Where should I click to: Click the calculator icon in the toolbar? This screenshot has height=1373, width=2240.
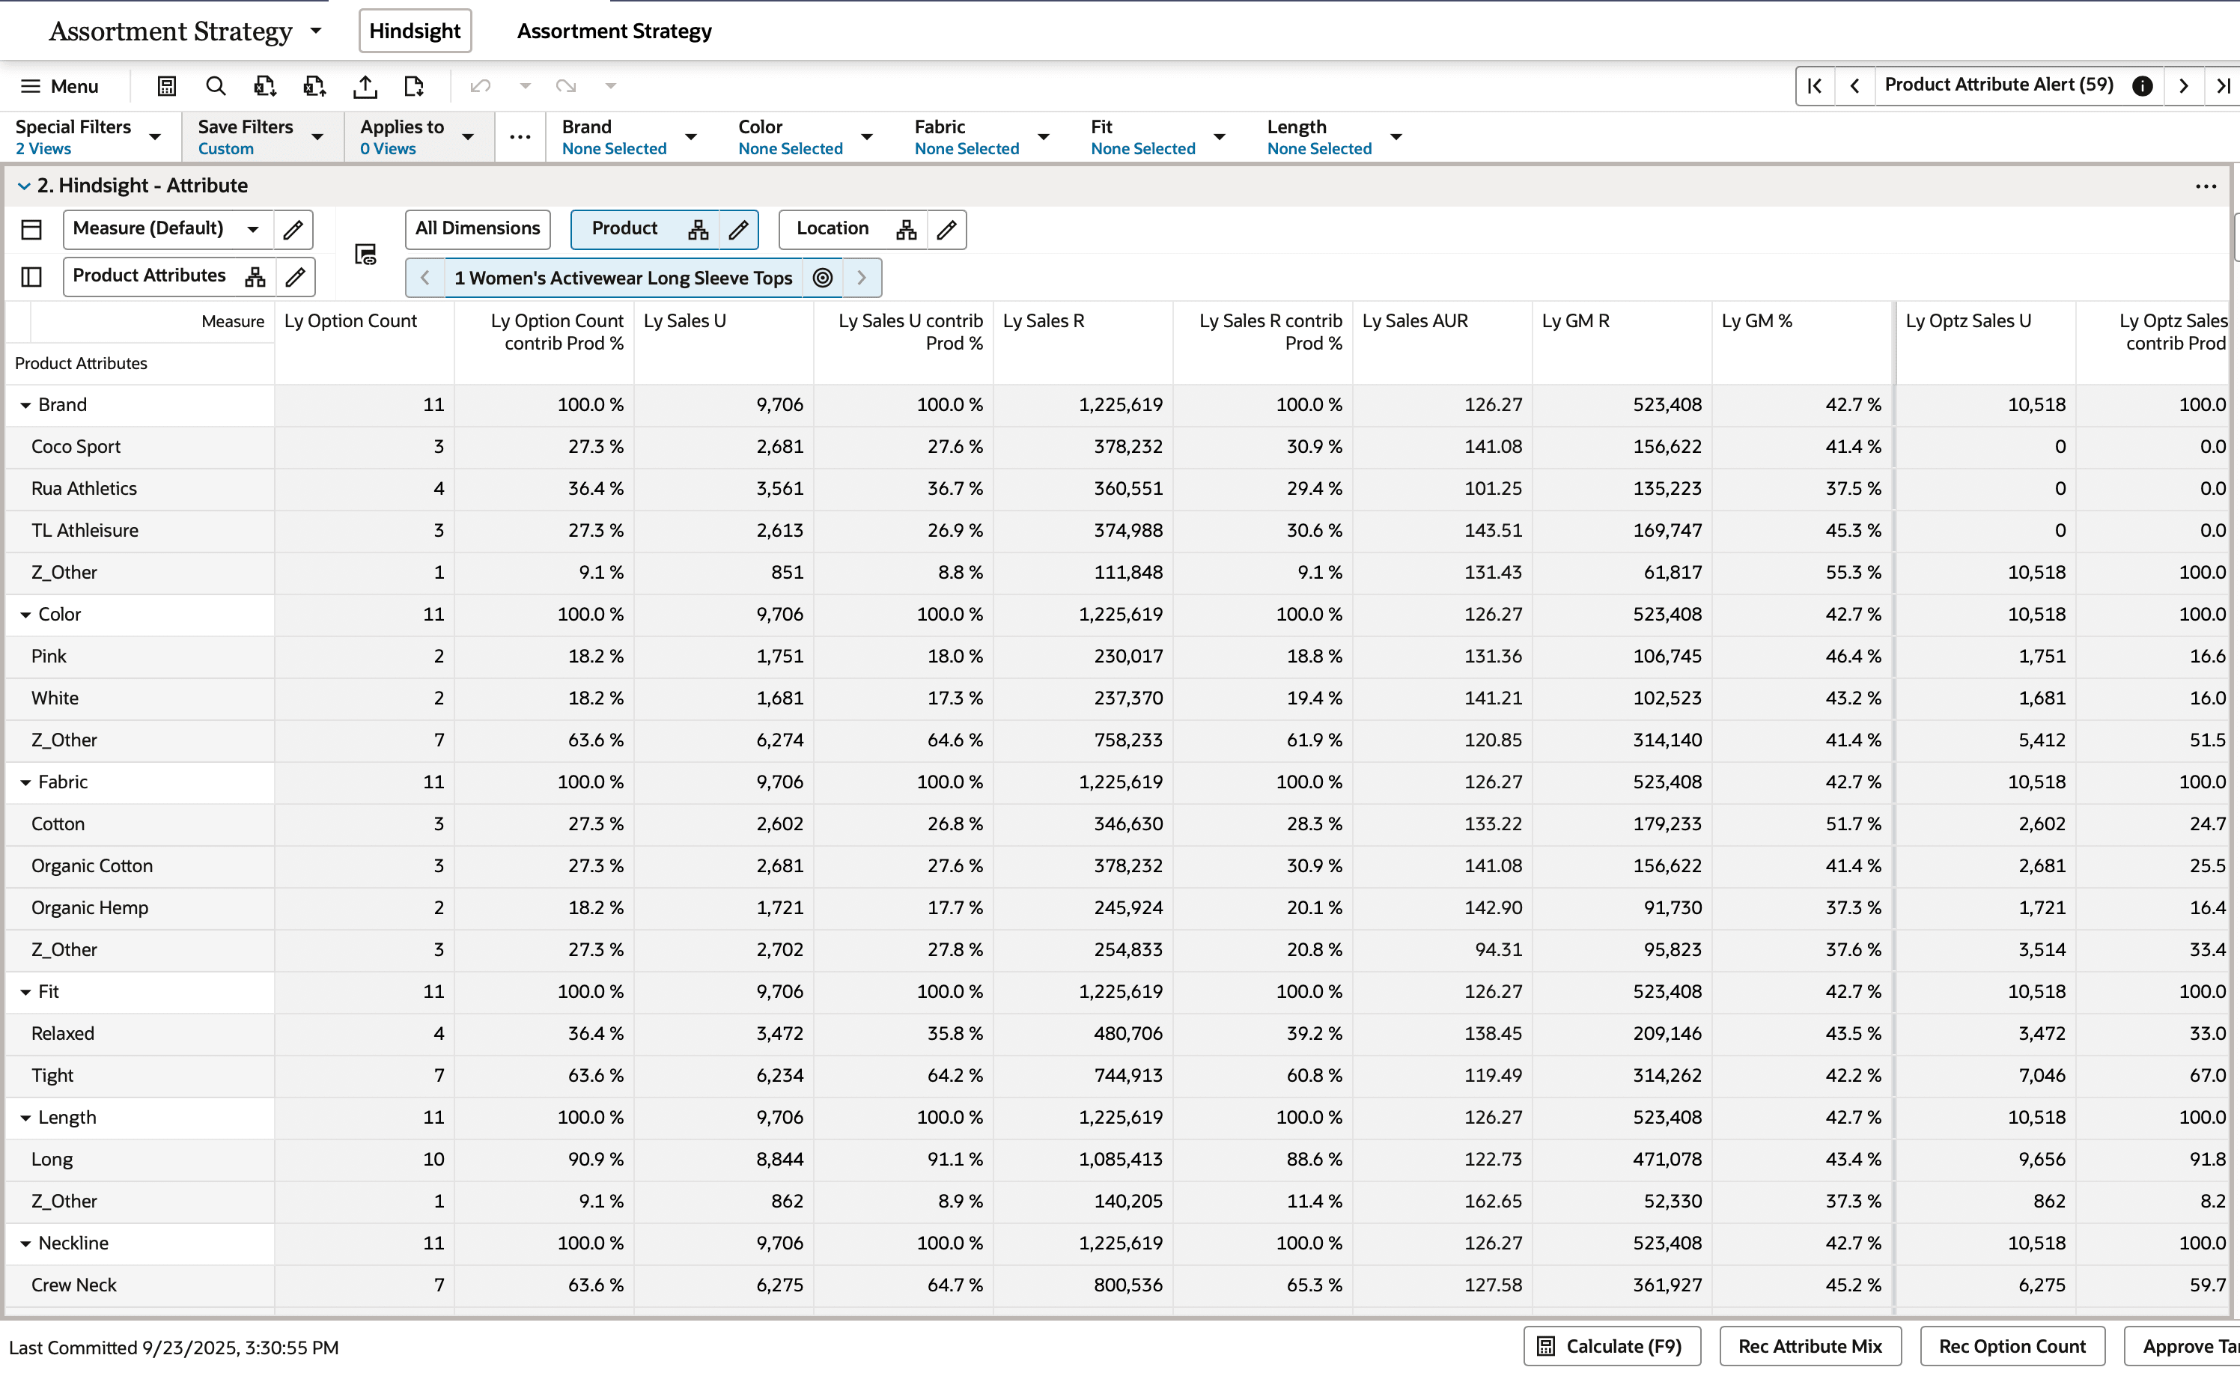point(166,85)
